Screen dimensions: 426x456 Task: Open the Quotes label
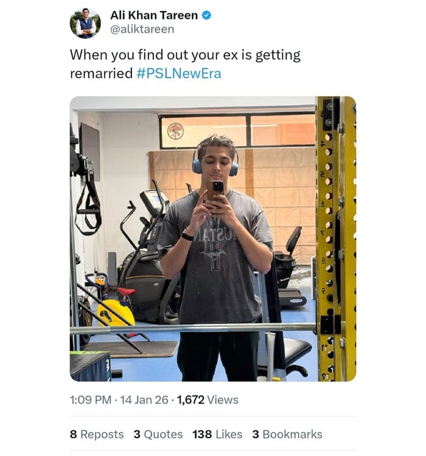(x=163, y=434)
